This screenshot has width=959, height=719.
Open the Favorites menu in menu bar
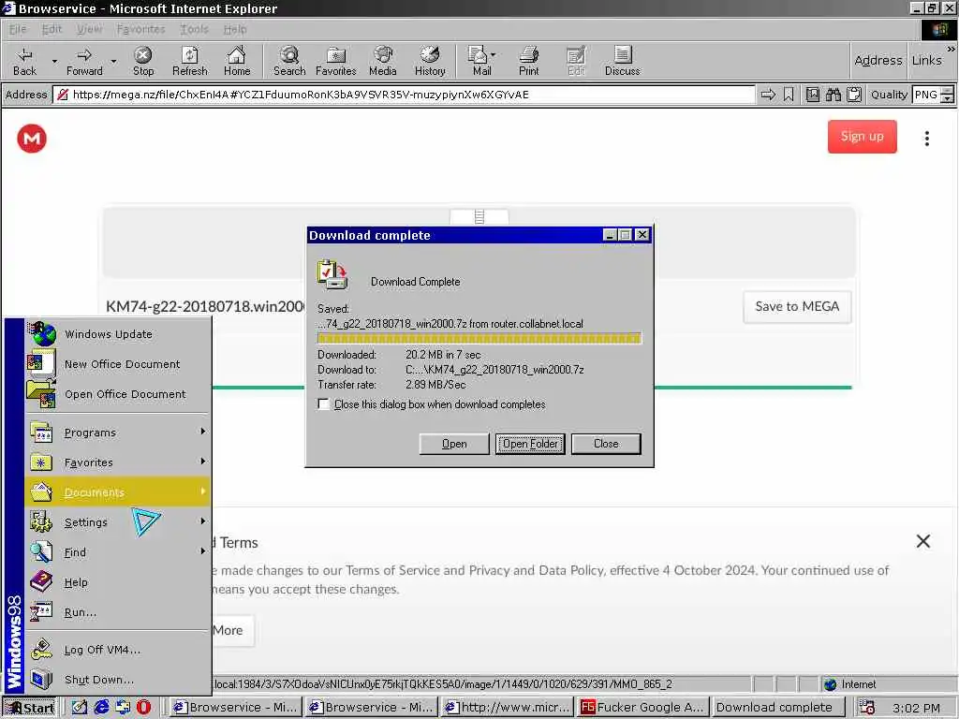140,29
